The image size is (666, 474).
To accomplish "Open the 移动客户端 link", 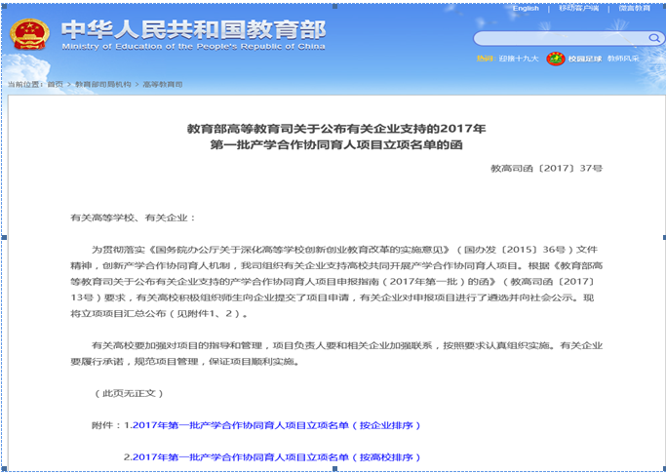I will tap(579, 9).
